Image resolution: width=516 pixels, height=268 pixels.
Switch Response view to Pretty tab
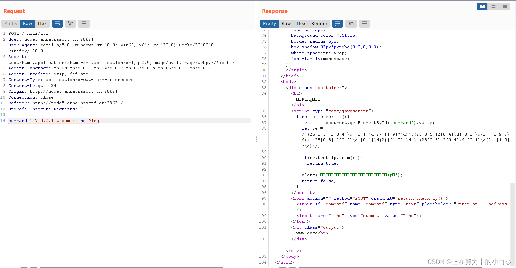click(269, 23)
